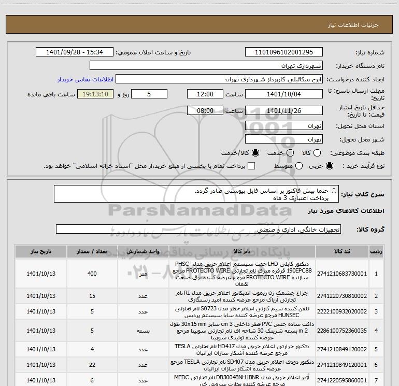Screen dimensions: 399x386
Task: Click the PVC duct سوپیتا item name
Action: click(x=242, y=331)
